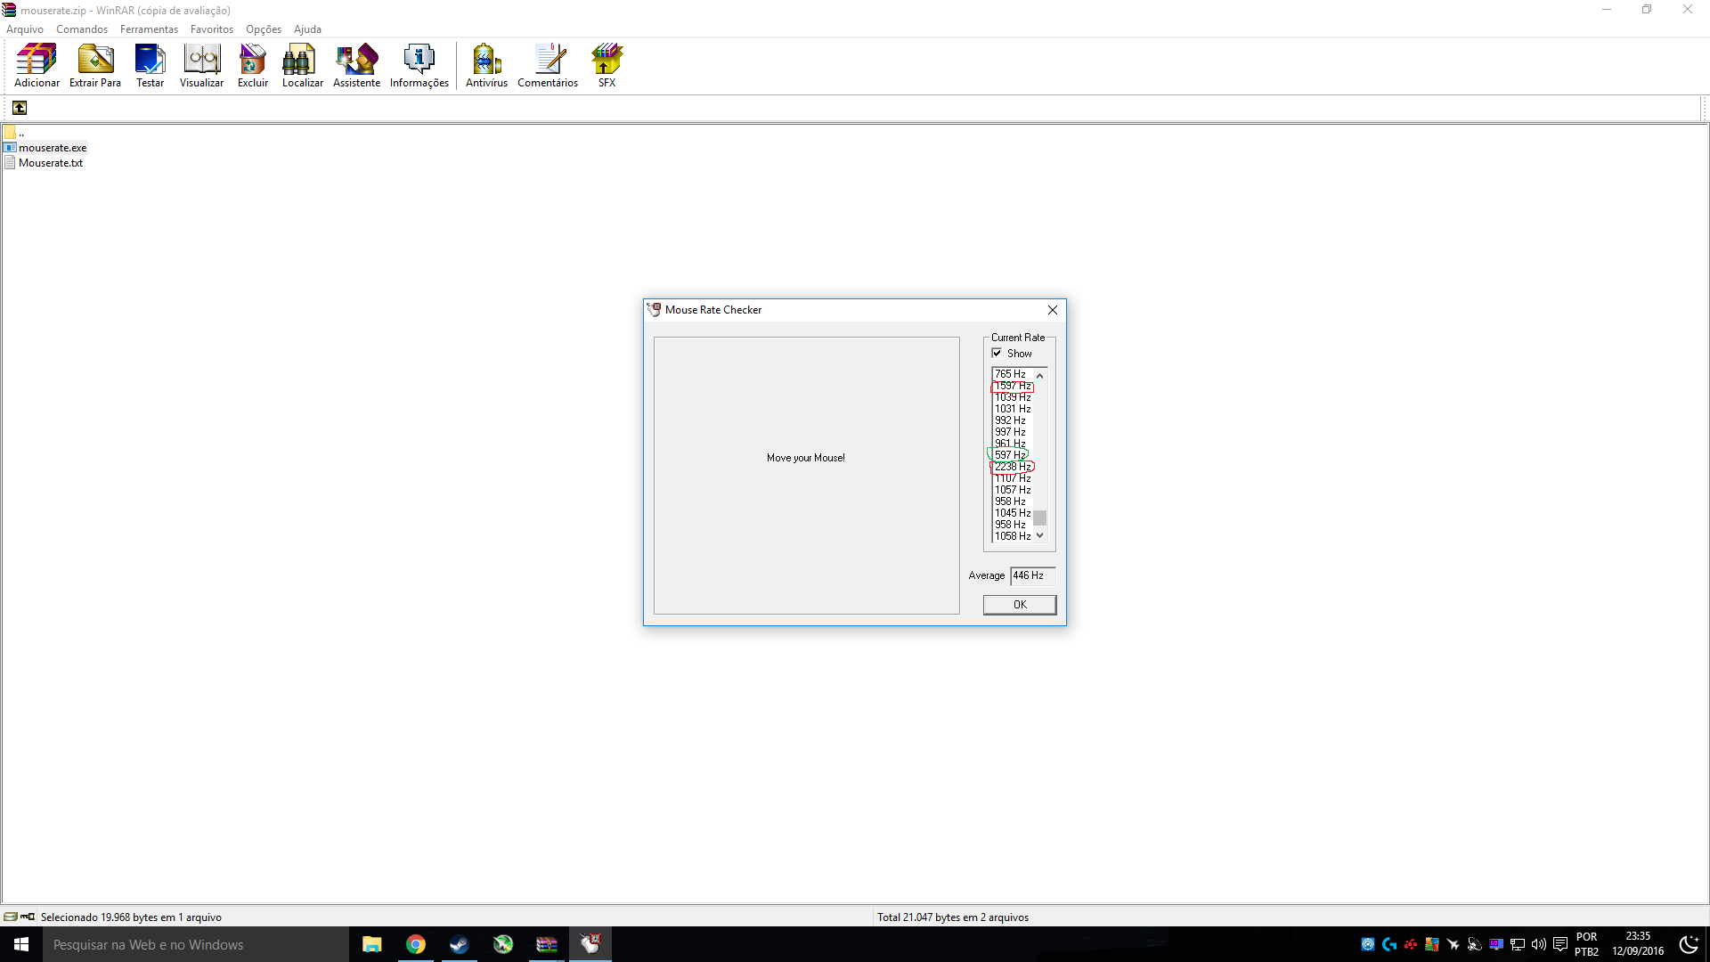The image size is (1710, 962).
Task: Open the Arquivo menu
Action: (x=25, y=29)
